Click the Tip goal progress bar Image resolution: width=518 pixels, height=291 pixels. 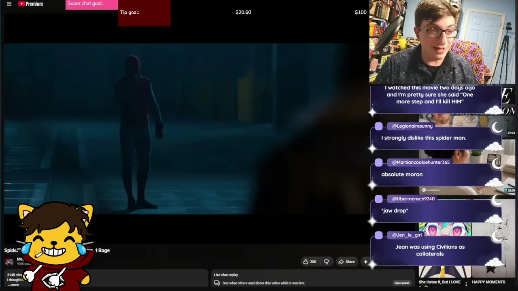tap(144, 13)
